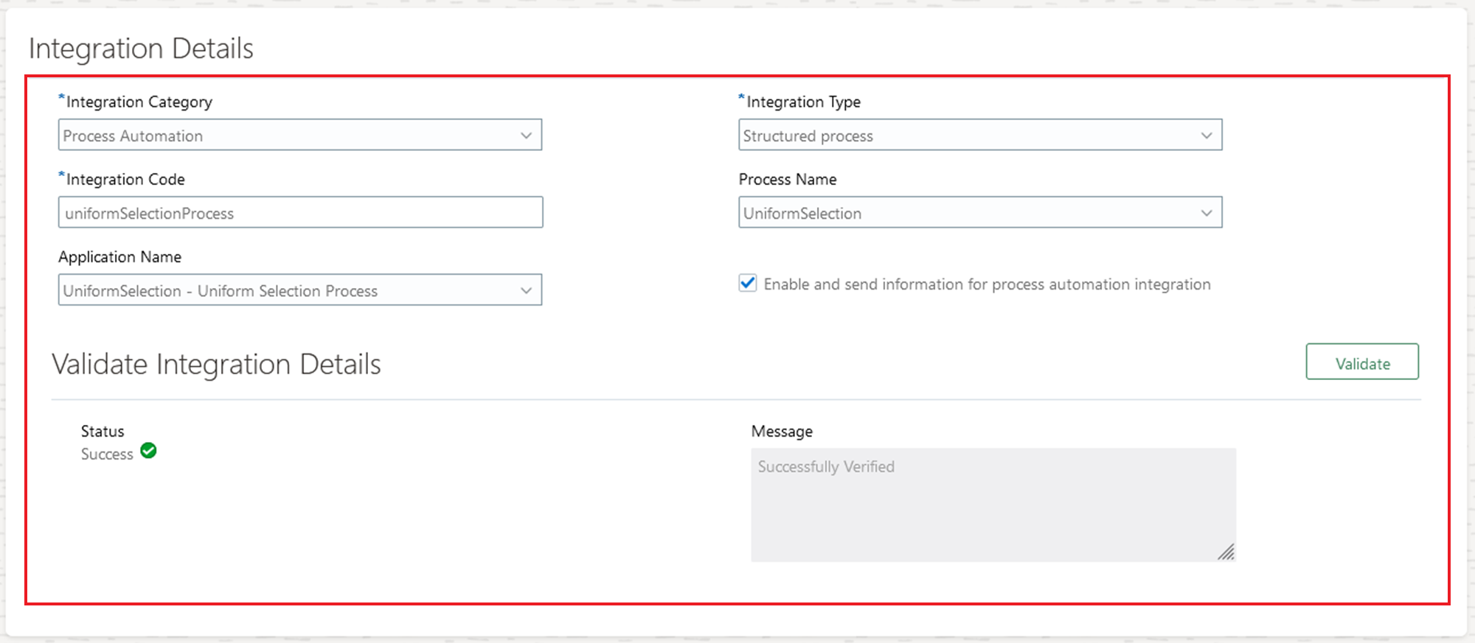Screen dimensions: 1475x643
Task: Click the chevron arrow of Integration Category
Action: coord(526,136)
